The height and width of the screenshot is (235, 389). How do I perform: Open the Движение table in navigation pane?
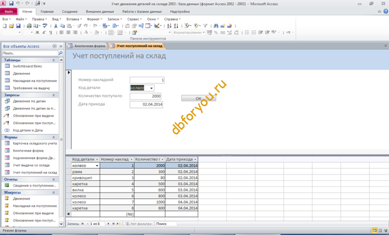pos(22,74)
